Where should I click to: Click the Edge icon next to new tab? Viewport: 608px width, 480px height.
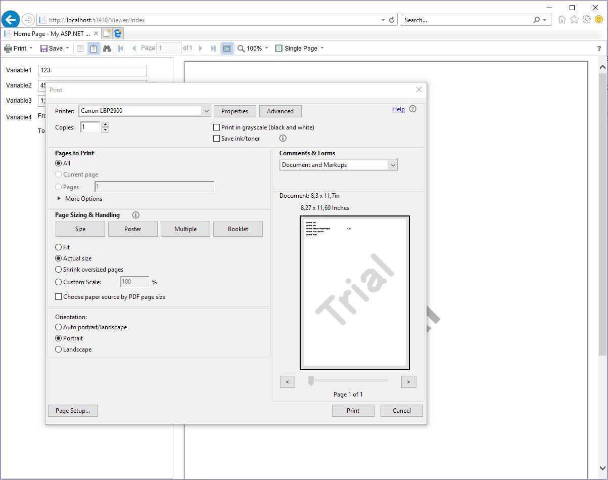point(118,33)
